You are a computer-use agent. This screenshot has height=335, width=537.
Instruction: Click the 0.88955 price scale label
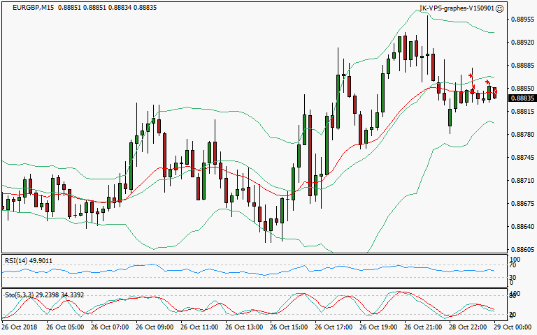click(x=521, y=19)
